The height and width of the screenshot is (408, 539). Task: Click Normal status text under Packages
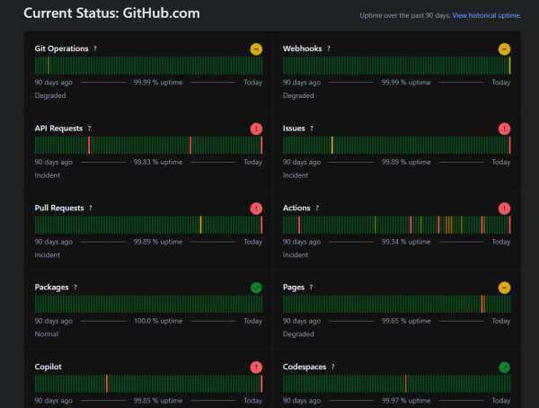[x=47, y=334]
